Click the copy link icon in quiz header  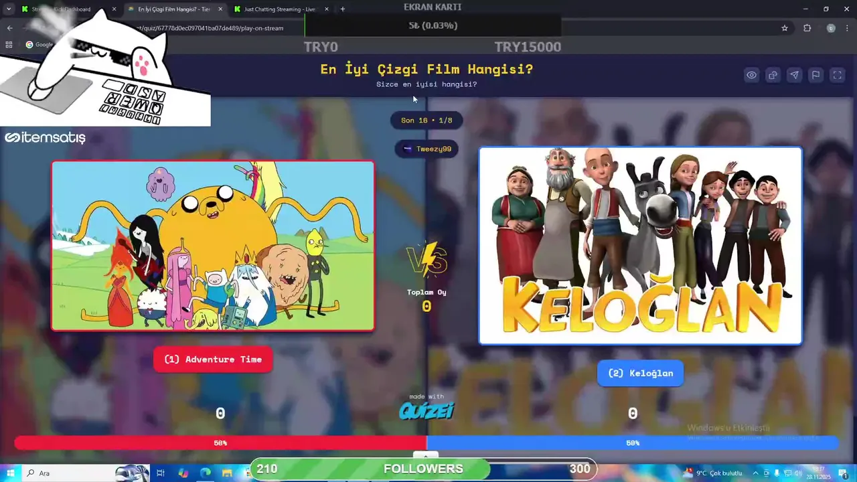click(x=773, y=75)
